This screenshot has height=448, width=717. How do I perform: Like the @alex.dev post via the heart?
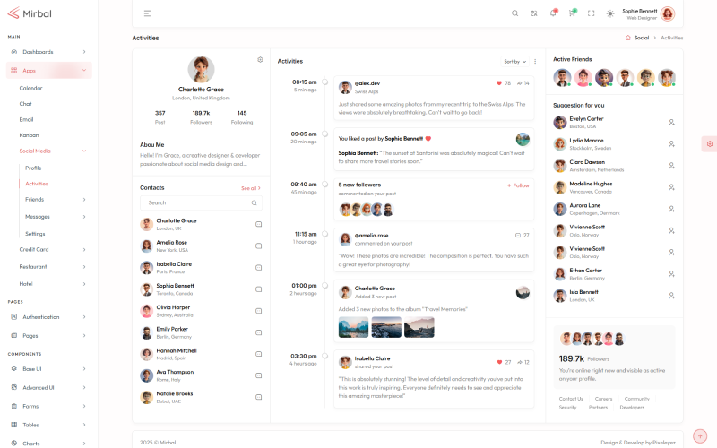point(499,82)
